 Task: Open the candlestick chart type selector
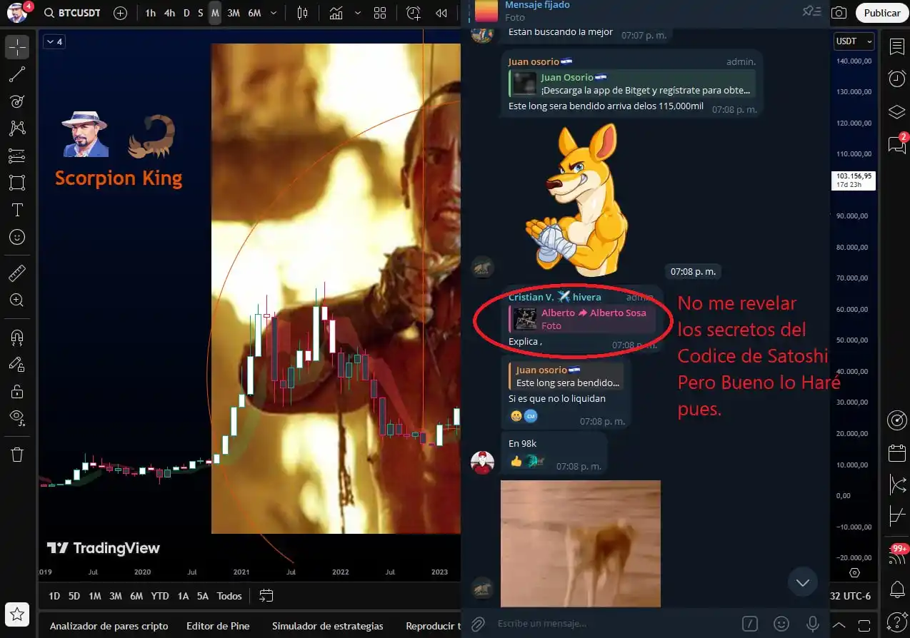click(x=302, y=13)
